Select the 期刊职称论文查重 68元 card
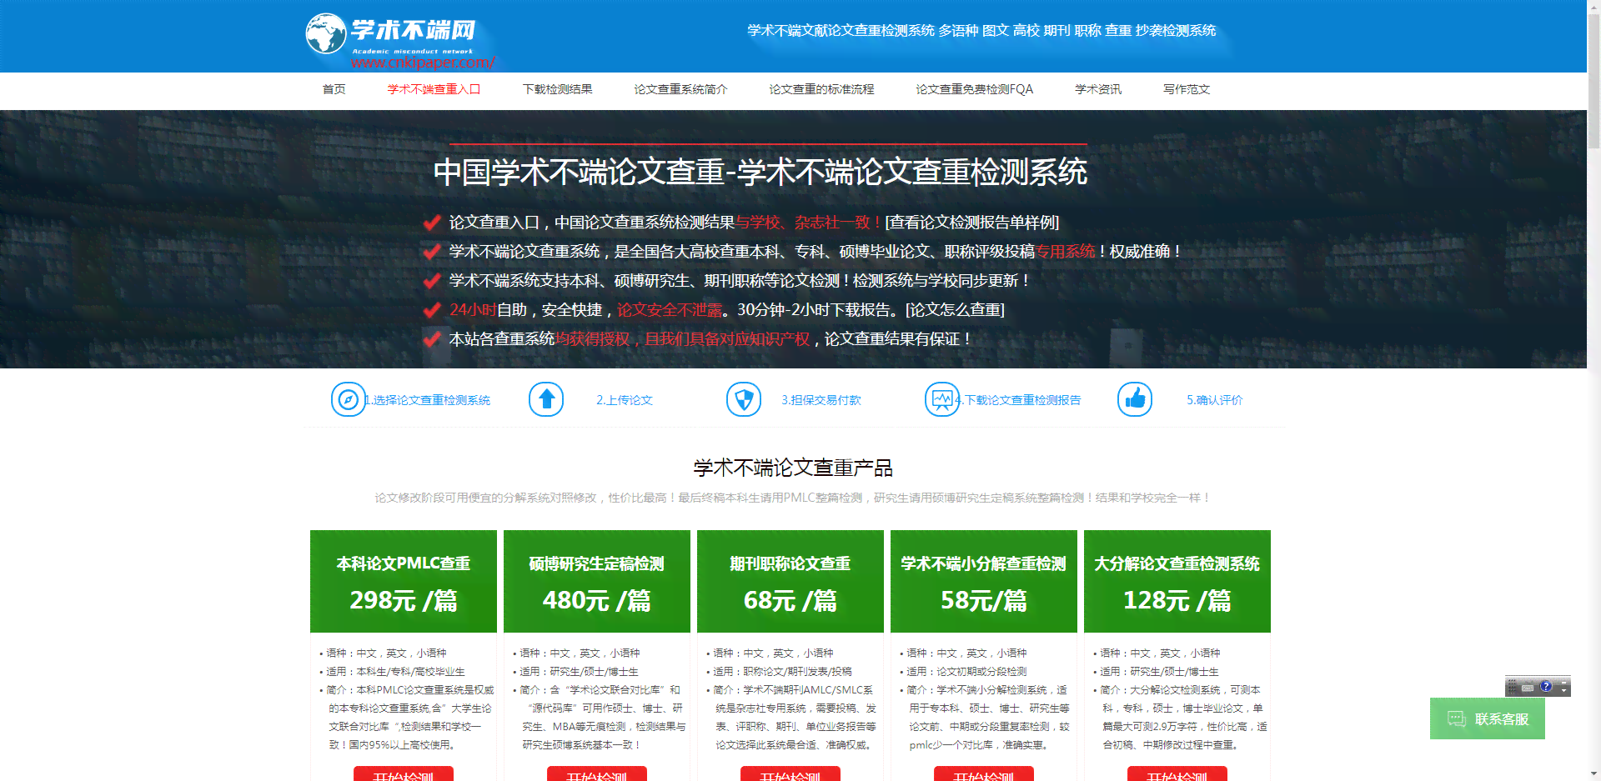1601x781 pixels. (790, 582)
